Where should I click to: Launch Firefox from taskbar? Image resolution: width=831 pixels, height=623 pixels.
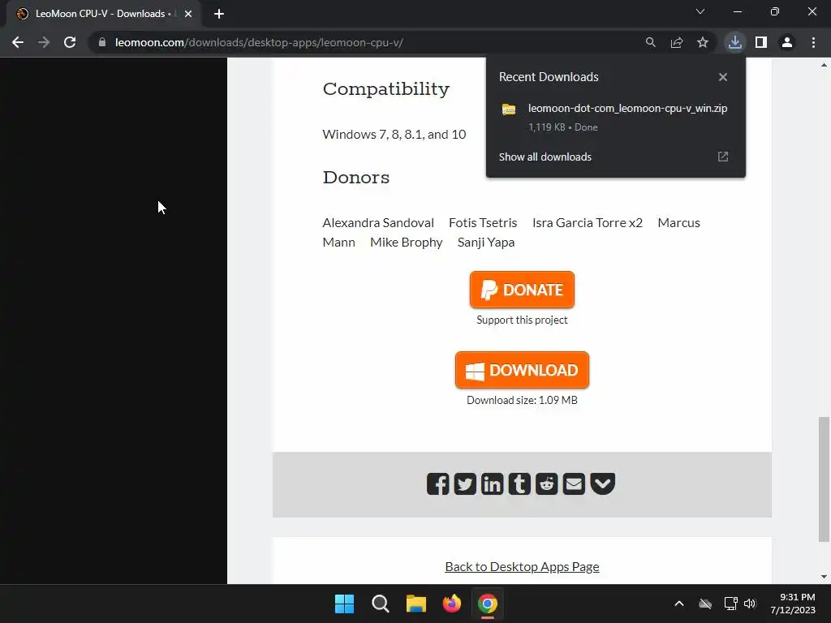(x=451, y=604)
